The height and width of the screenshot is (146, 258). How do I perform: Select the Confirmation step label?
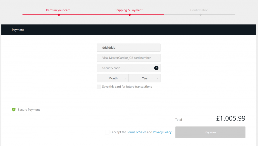199,10
